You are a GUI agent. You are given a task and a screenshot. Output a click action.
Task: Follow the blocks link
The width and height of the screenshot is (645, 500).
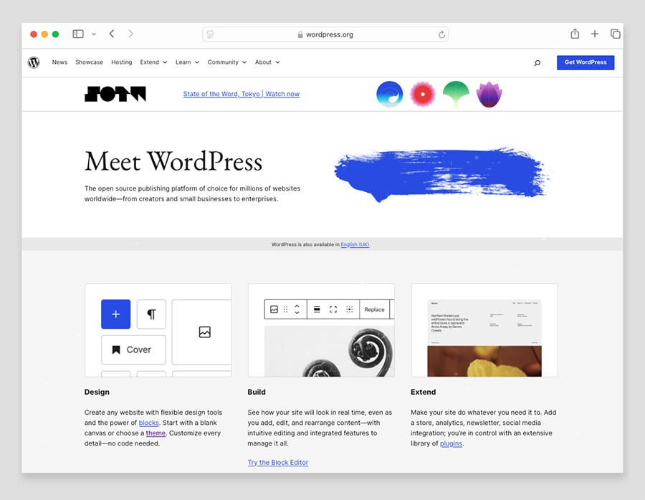coord(148,423)
